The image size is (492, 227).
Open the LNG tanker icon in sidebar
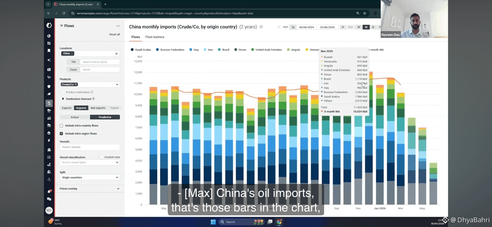(49, 126)
